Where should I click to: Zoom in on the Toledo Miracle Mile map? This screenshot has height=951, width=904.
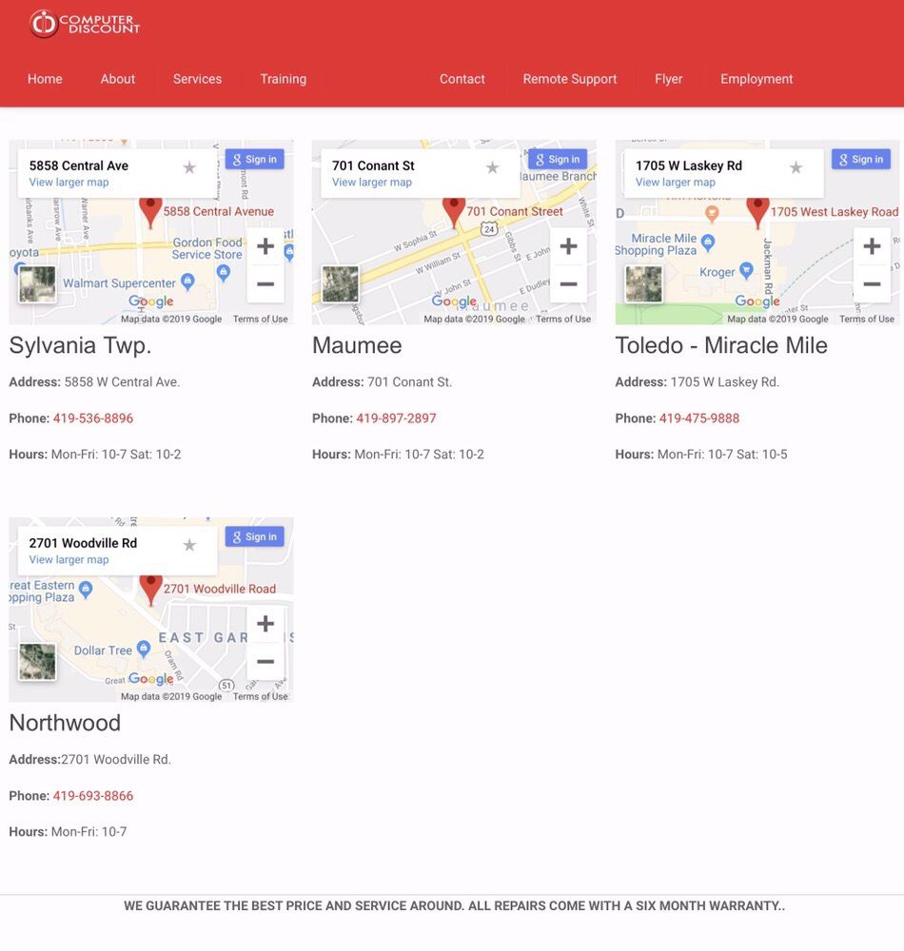coord(871,246)
